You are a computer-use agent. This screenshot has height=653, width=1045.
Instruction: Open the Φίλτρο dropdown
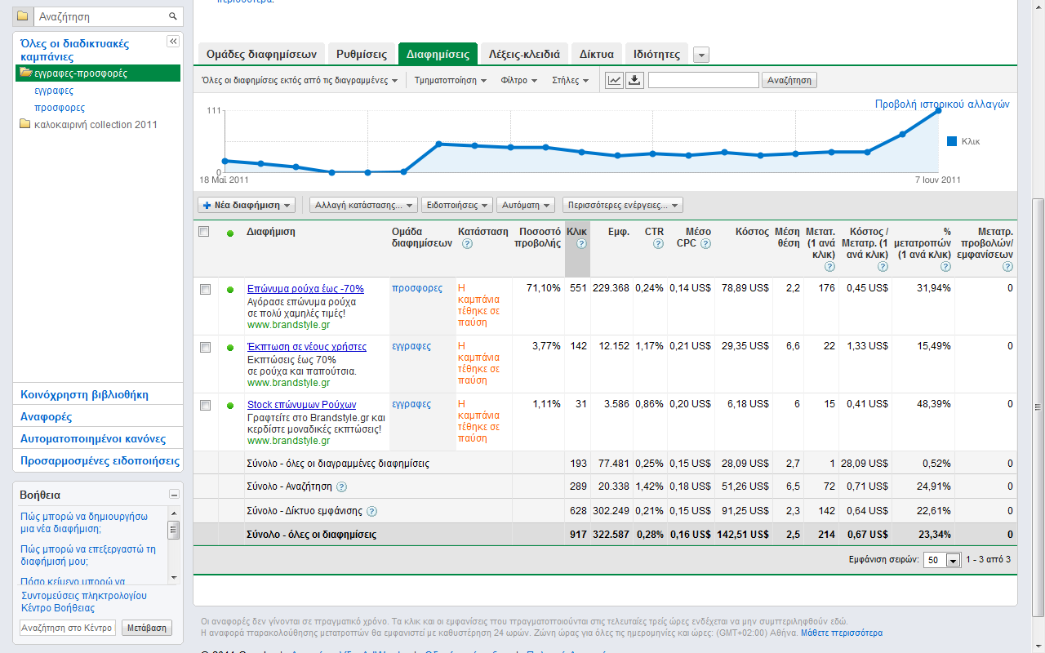[x=519, y=80]
